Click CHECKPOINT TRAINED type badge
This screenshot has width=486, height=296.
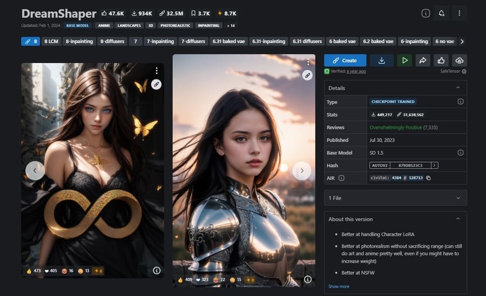(393, 102)
